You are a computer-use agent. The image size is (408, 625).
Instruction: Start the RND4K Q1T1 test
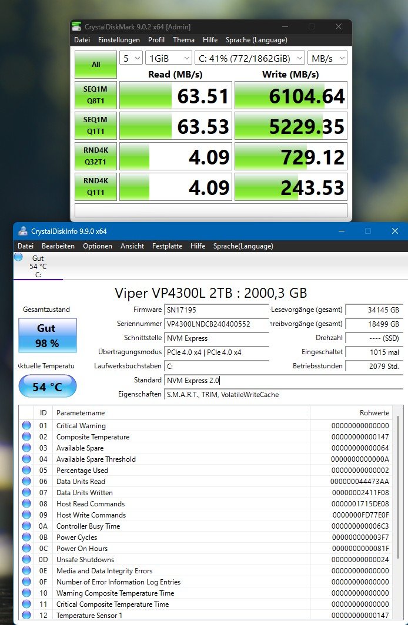[x=96, y=187]
